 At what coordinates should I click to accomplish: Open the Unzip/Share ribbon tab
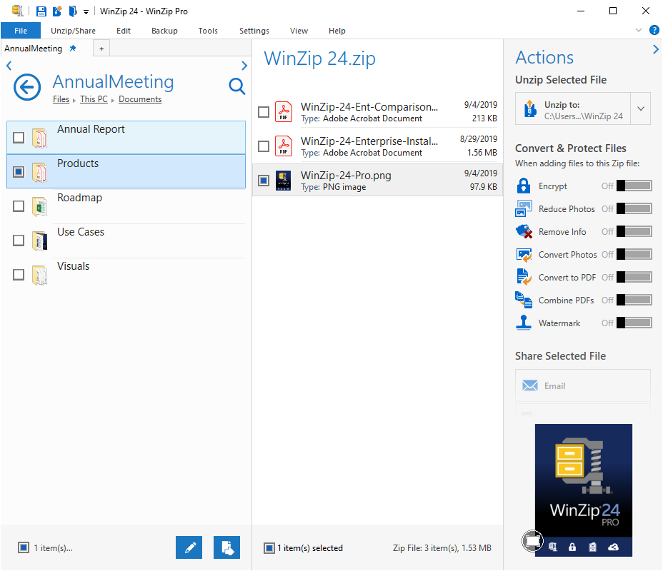[73, 31]
